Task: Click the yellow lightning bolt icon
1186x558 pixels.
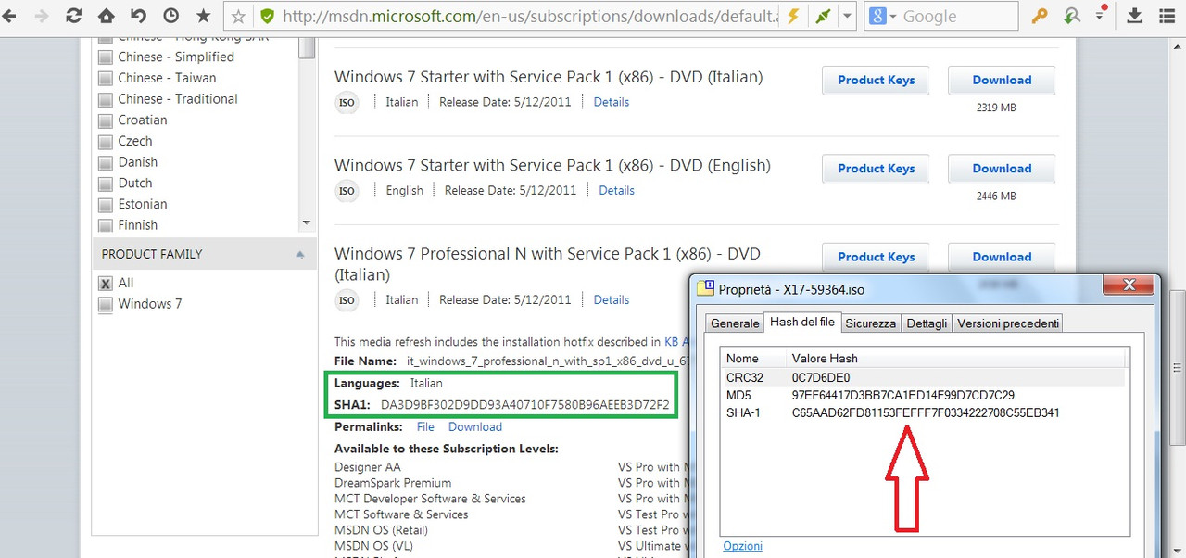Action: (792, 16)
